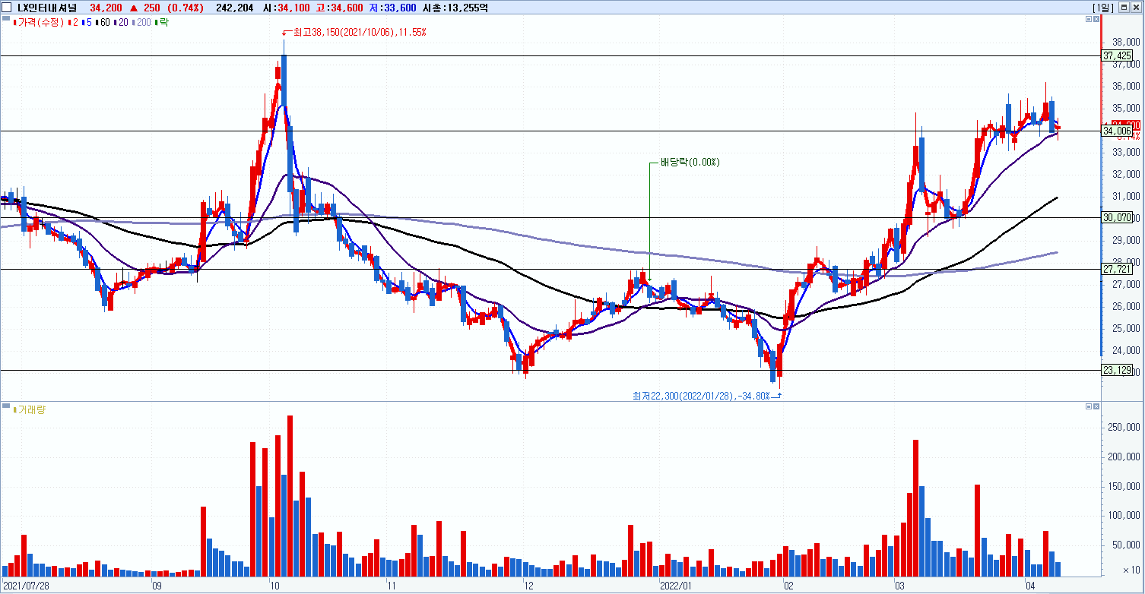Maximize the 거래량 volume pane
The image size is (1145, 594).
(x=1088, y=406)
